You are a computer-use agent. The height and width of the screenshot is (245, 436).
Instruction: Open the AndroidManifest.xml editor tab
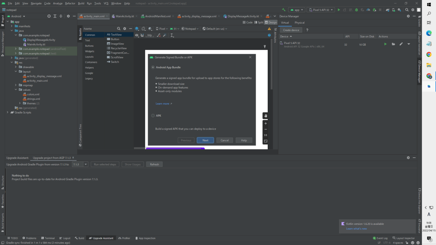[x=158, y=16]
